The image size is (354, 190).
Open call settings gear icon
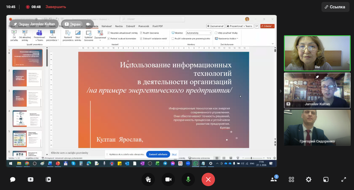pyautogui.click(x=309, y=179)
